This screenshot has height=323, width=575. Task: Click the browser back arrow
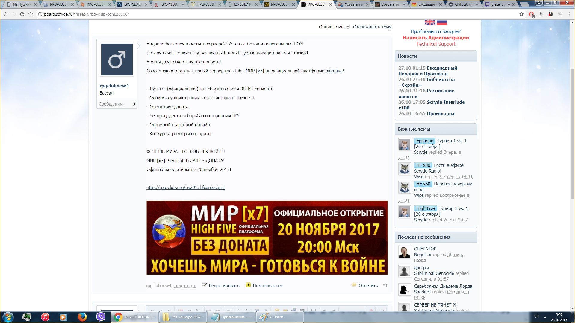pos(5,14)
